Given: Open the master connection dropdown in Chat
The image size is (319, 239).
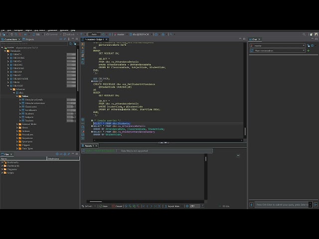Looking at the screenshot, I should (278, 45).
